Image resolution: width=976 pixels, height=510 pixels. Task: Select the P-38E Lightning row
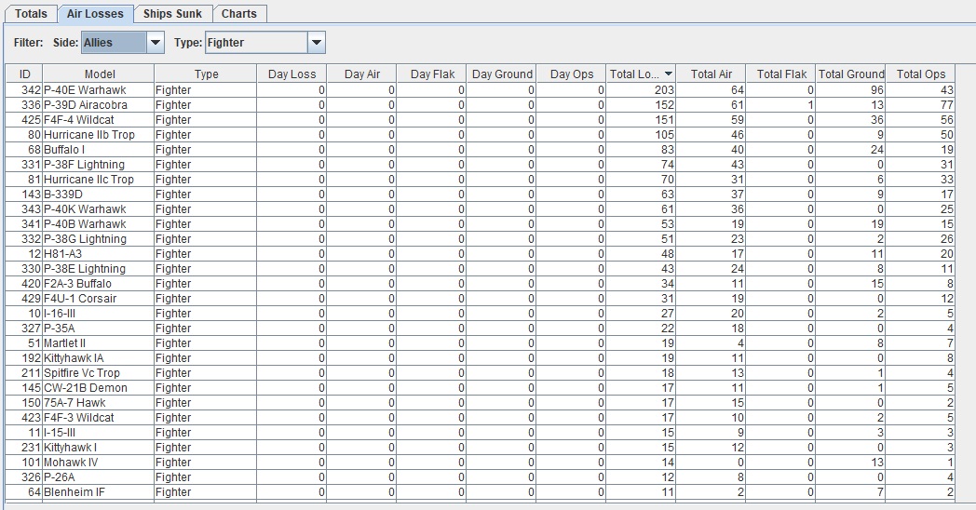tap(480, 269)
